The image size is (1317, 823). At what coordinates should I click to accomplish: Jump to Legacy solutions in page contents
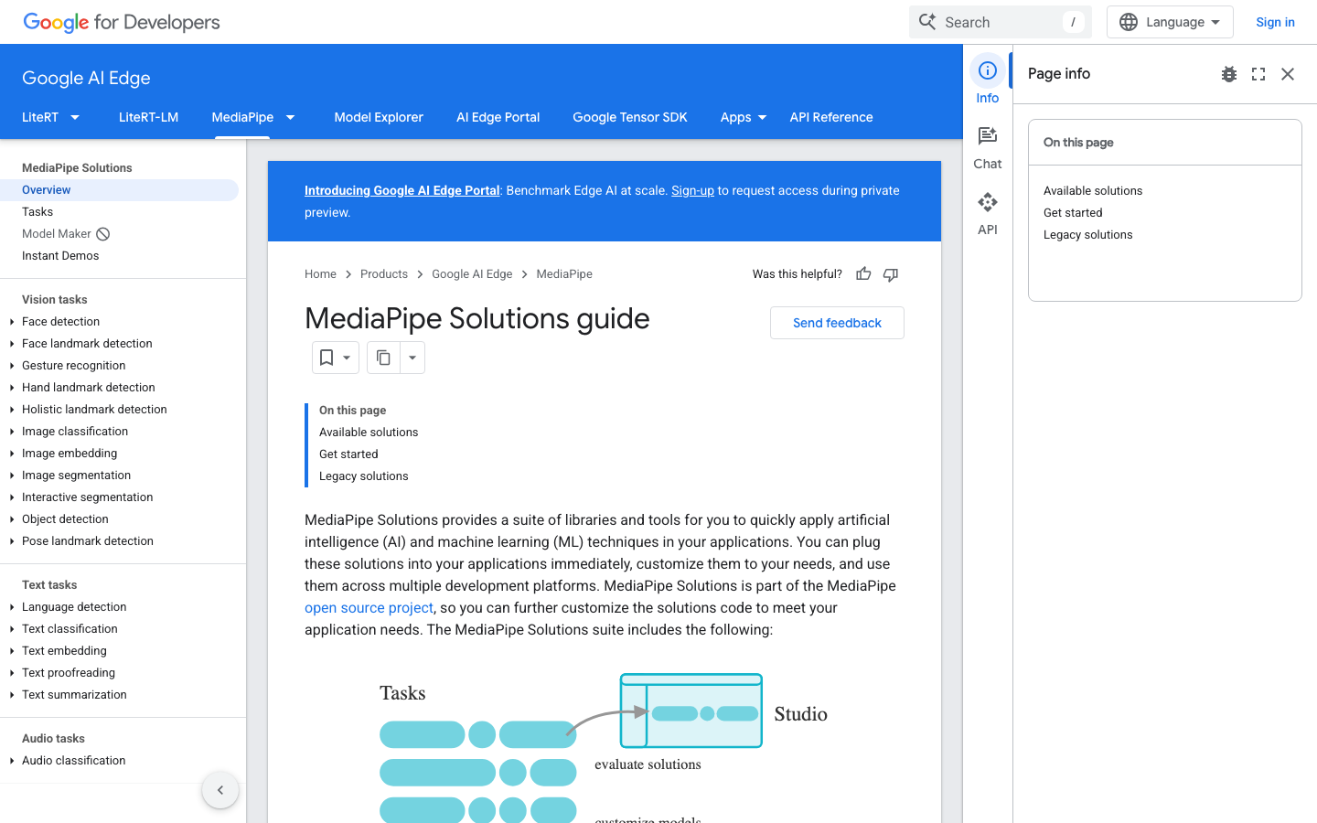[364, 476]
